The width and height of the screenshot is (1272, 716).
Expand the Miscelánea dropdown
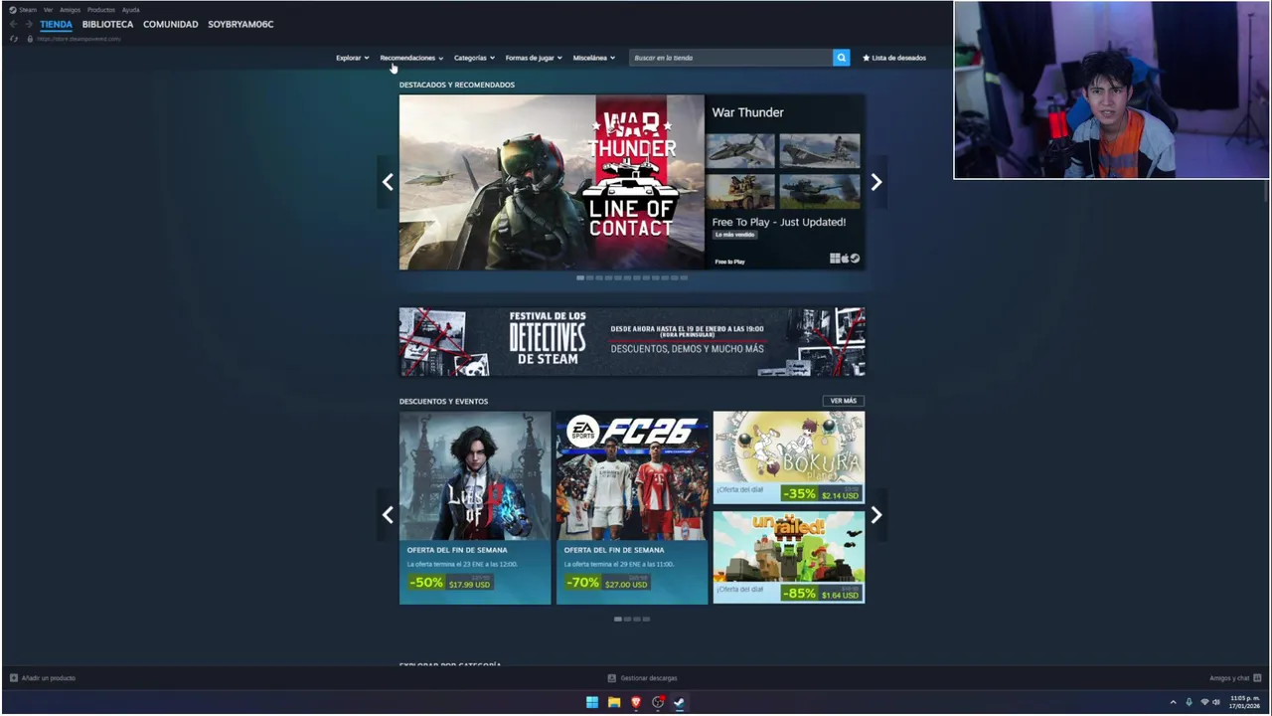[594, 58]
